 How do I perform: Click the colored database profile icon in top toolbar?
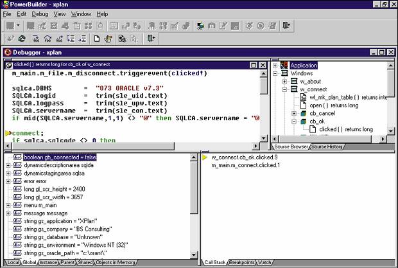[x=200, y=26]
